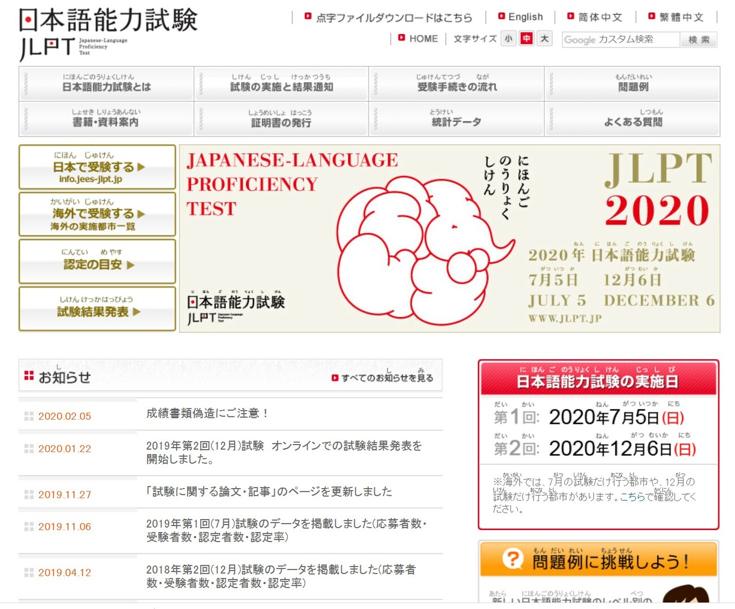Open the 受験手続きの流れ menu item
Screen dimensions: 735x609
[x=457, y=84]
